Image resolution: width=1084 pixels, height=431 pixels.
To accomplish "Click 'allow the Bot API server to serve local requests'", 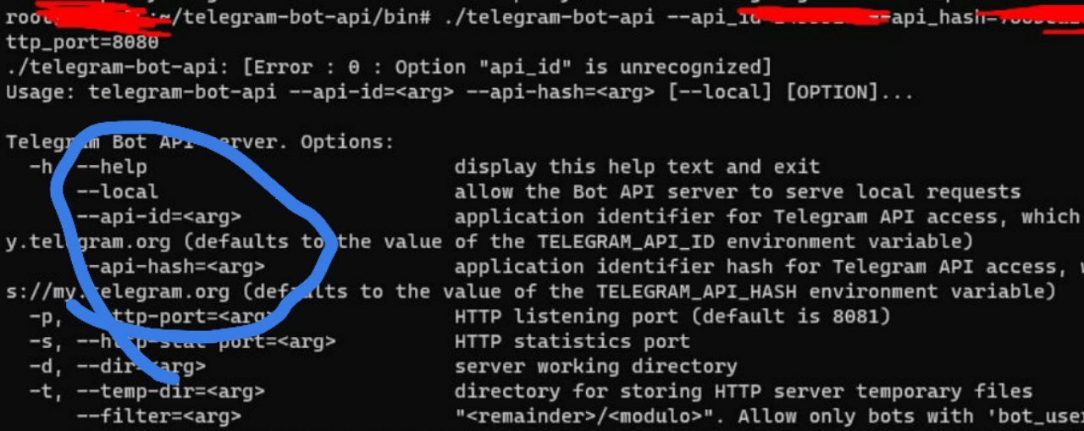I will tap(737, 191).
